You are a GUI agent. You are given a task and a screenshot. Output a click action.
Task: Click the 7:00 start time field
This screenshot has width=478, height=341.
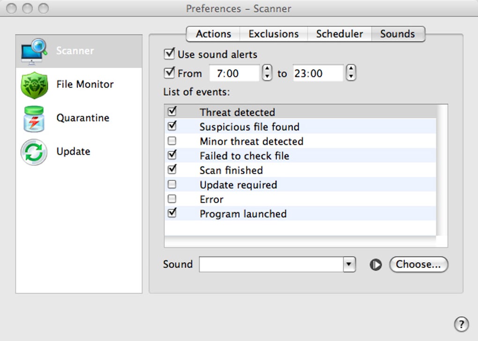pos(234,74)
